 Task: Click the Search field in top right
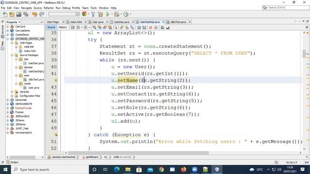point(285,8)
